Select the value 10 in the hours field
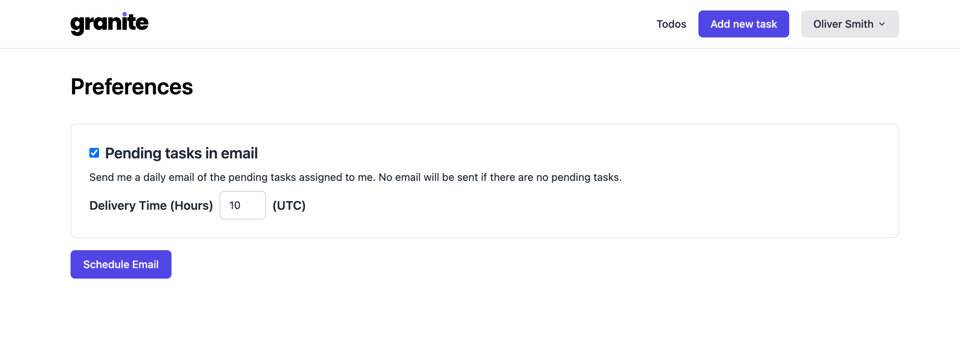Screen dimensions: 960x364 [x=235, y=205]
